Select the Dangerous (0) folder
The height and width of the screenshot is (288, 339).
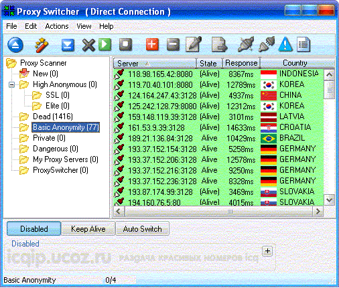pyautogui.click(x=56, y=149)
